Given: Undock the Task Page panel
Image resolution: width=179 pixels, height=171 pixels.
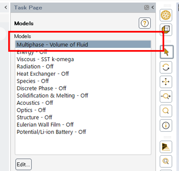Looking at the screenshot, I should click(146, 7).
